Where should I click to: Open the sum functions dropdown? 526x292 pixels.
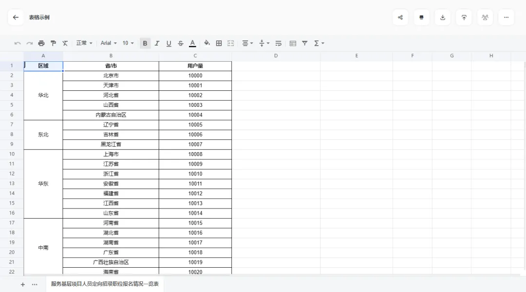(x=319, y=43)
